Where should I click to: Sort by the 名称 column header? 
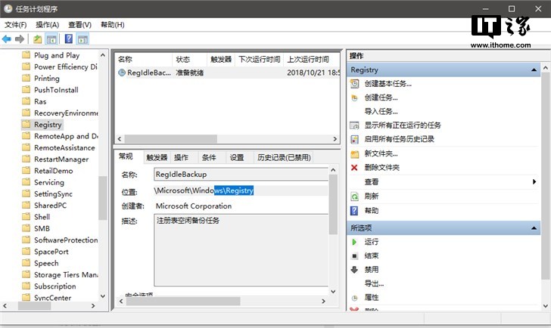143,59
